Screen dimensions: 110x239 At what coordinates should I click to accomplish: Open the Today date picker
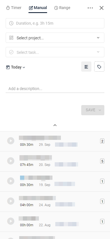click(16, 67)
